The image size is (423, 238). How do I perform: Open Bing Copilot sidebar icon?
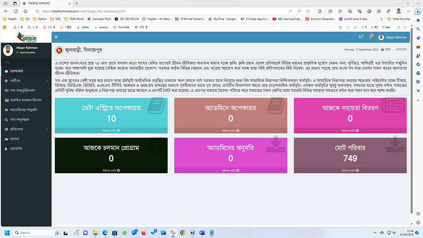tap(418, 11)
